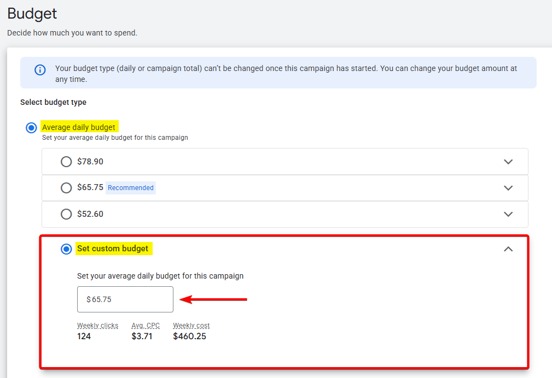The image size is (552, 378).
Task: Click the custom budget amount input field
Action: (x=125, y=299)
